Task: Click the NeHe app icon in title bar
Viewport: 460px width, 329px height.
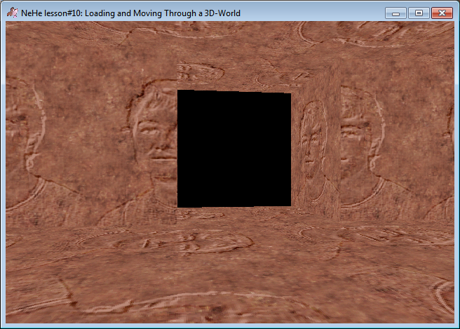Action: point(13,13)
